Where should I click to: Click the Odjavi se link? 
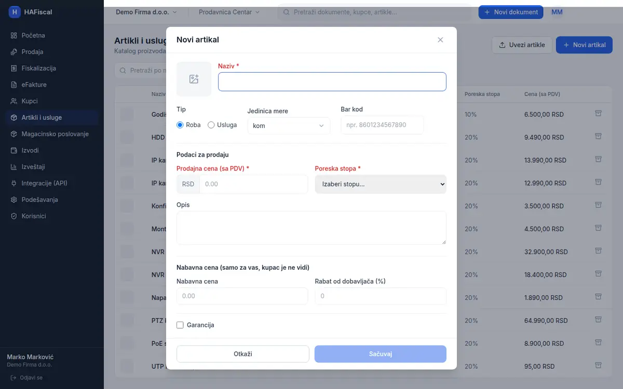click(x=27, y=378)
